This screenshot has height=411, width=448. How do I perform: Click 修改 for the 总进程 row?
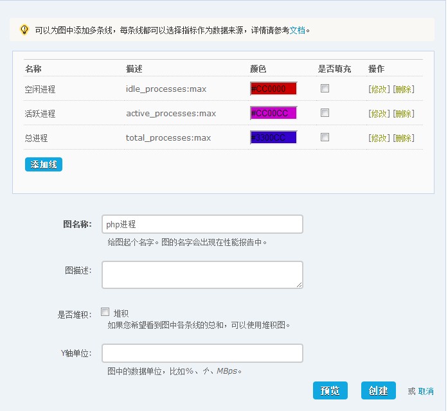379,138
